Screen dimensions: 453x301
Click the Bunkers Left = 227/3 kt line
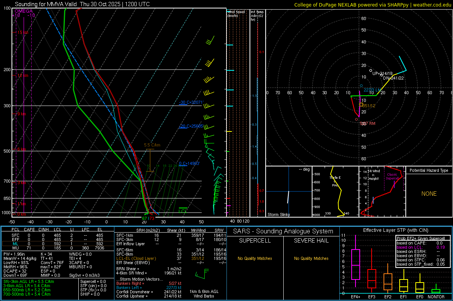pyautogui.click(x=149, y=288)
